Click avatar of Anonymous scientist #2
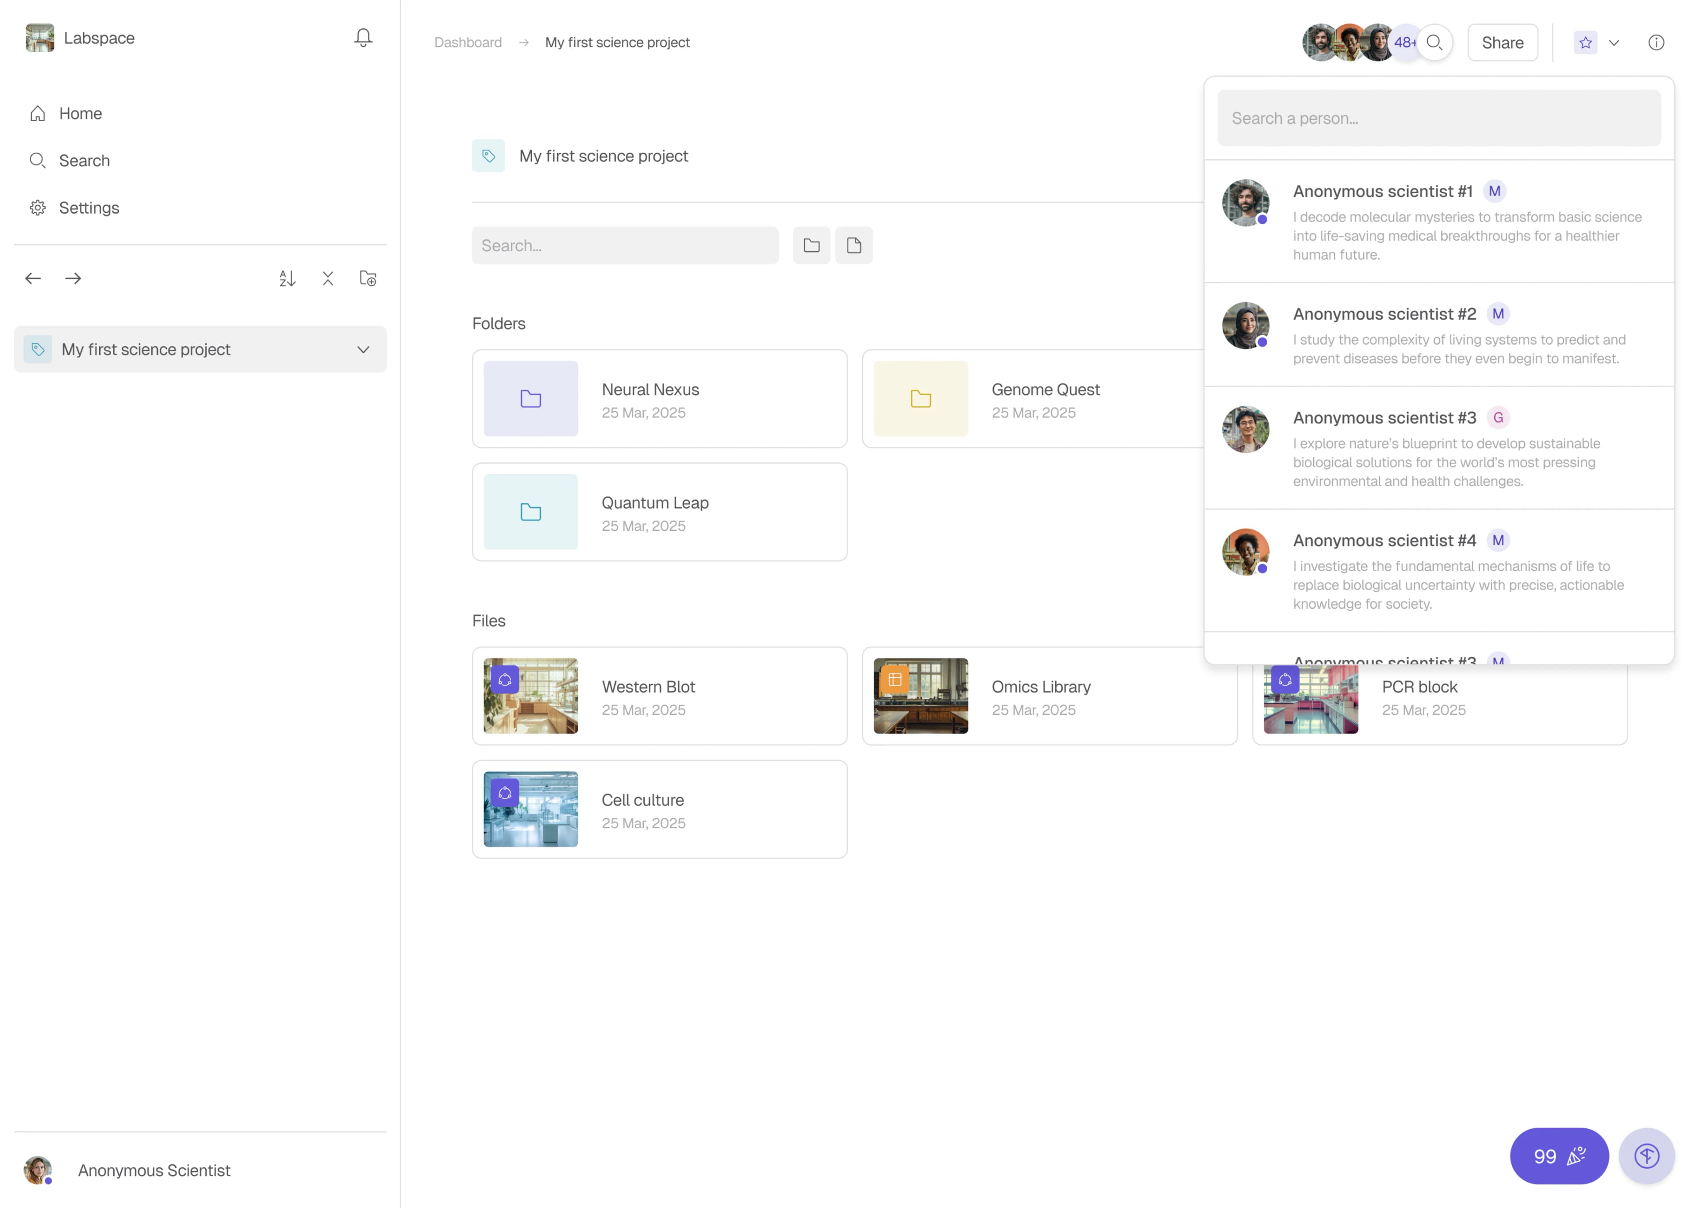Viewport: 1699px width, 1208px height. click(x=1246, y=325)
